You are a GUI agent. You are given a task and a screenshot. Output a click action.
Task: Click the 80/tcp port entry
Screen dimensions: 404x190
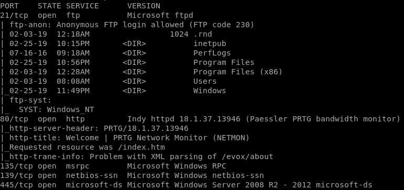(14, 119)
